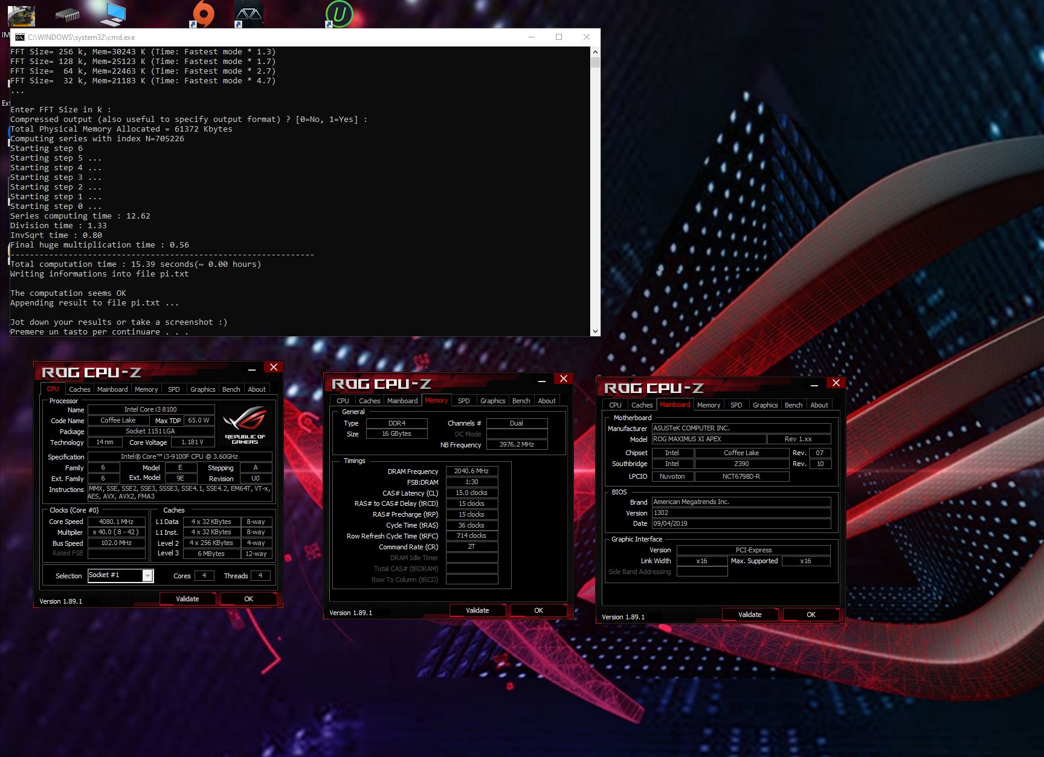Minimize the CPU tab CPU-Z window
The image size is (1044, 757).
coord(252,368)
